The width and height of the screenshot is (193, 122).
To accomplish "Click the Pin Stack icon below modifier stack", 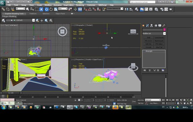I will pos(144,70).
